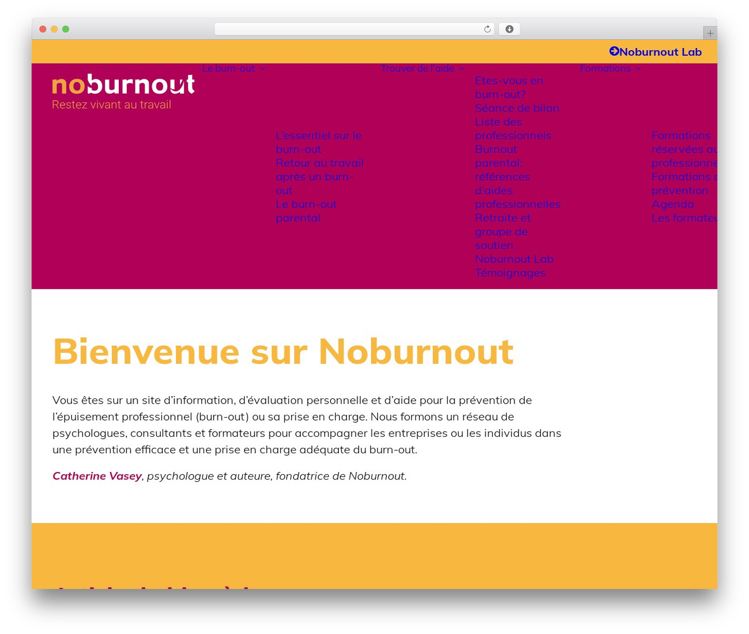Click the Bienvenue sur Noburnout heading
This screenshot has height=634, width=749.
pyautogui.click(x=283, y=352)
